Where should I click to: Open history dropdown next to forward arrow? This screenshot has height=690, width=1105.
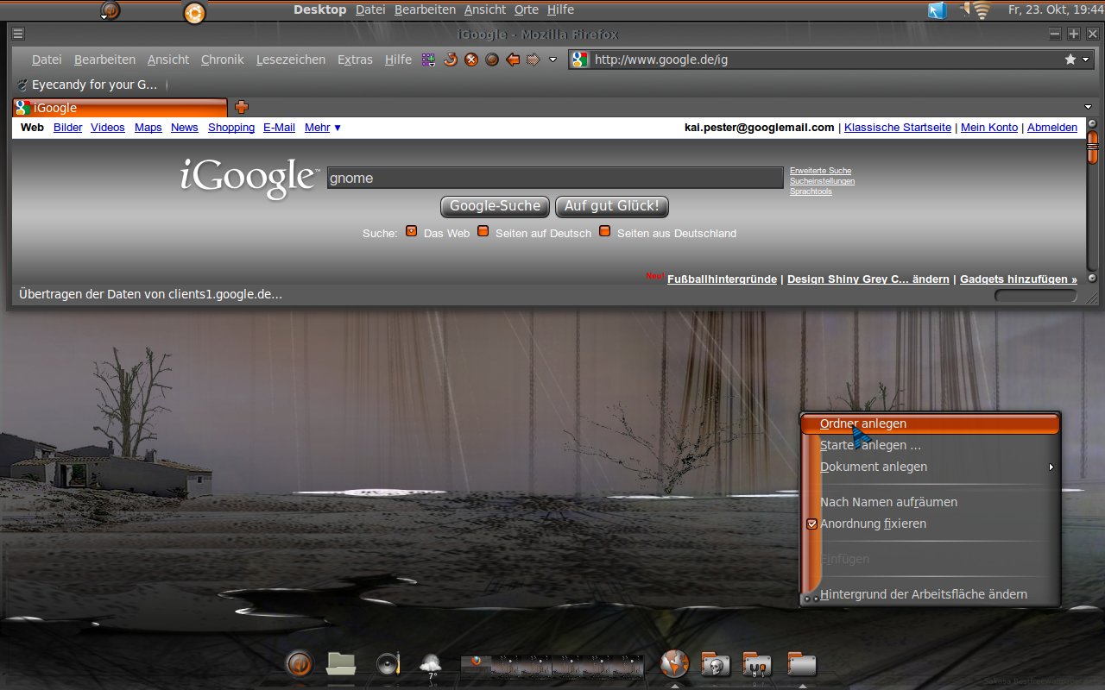coord(553,60)
